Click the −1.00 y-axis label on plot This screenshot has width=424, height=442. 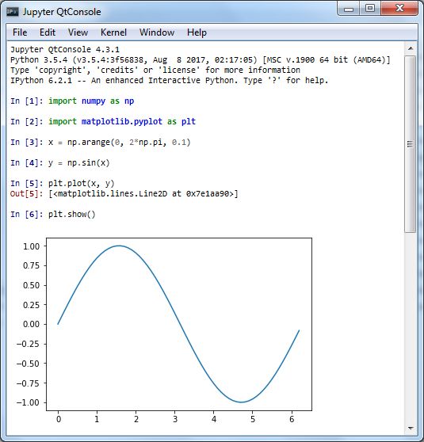pyautogui.click(x=28, y=402)
